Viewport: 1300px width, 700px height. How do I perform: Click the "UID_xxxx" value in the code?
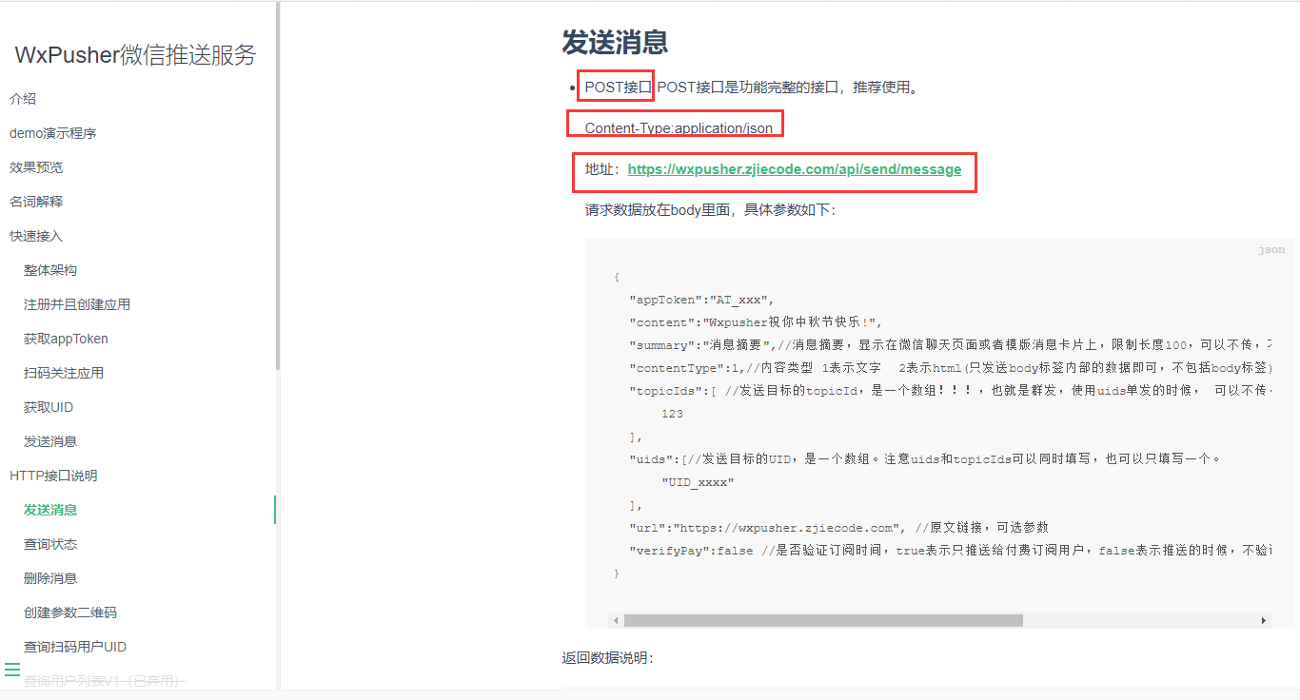point(698,482)
